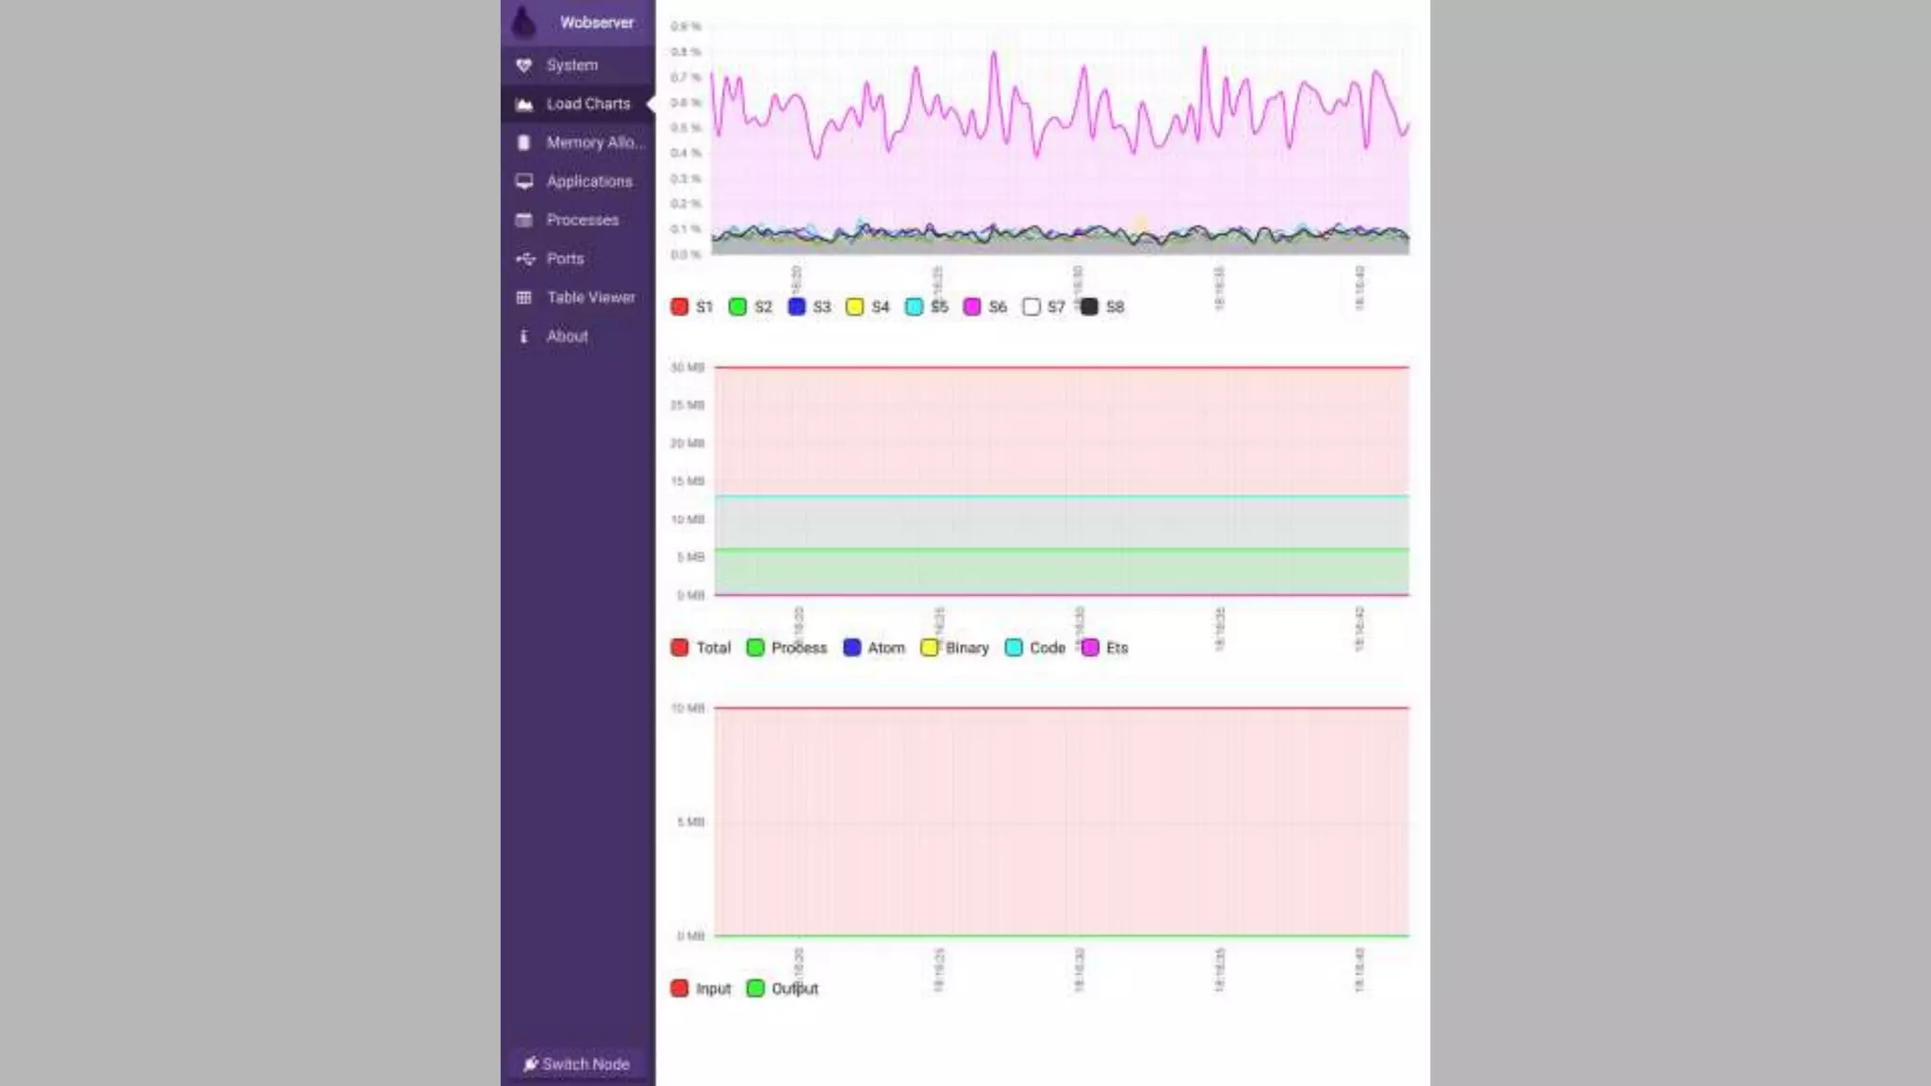Open the Table Viewer page
This screenshot has width=1931, height=1086.
pos(590,297)
